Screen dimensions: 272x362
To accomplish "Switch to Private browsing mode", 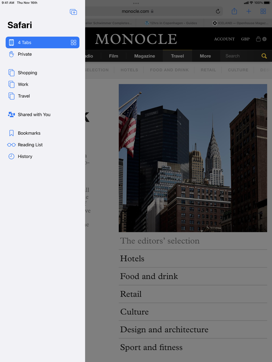I will (25, 54).
